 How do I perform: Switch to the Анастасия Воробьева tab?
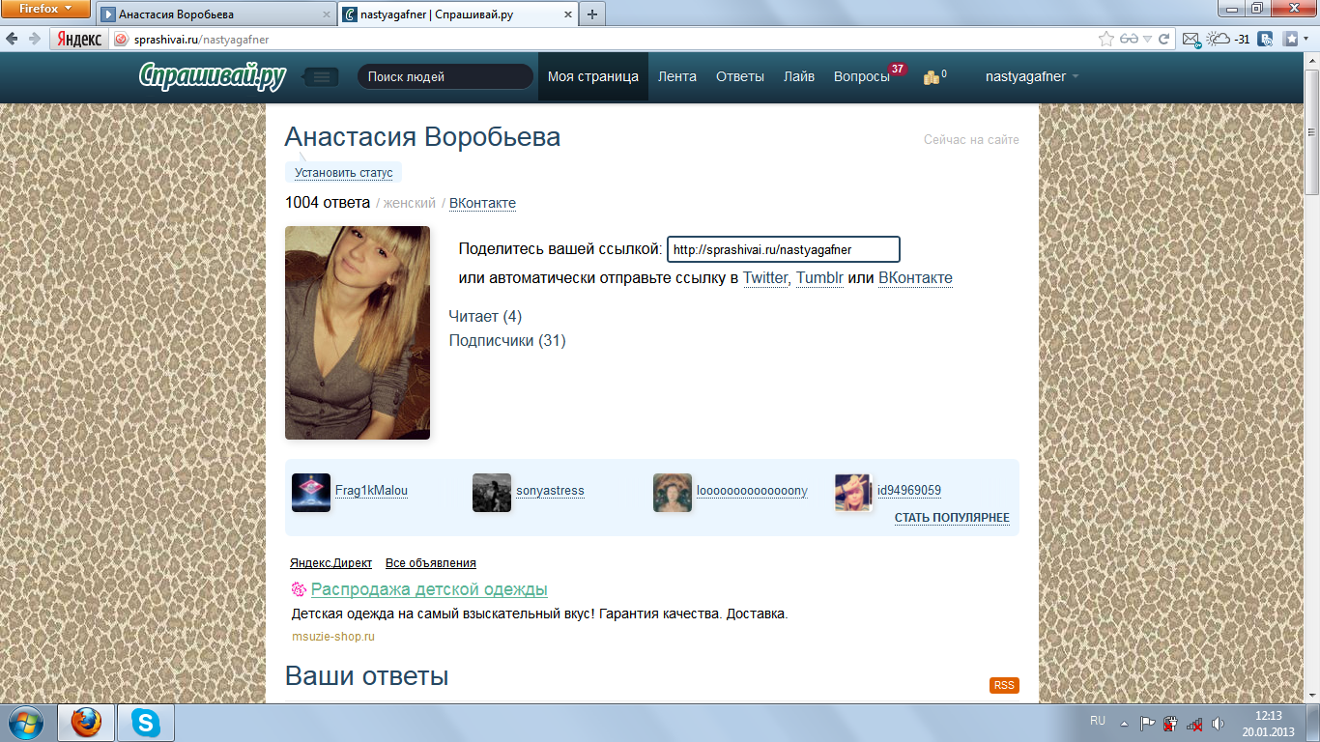216,14
